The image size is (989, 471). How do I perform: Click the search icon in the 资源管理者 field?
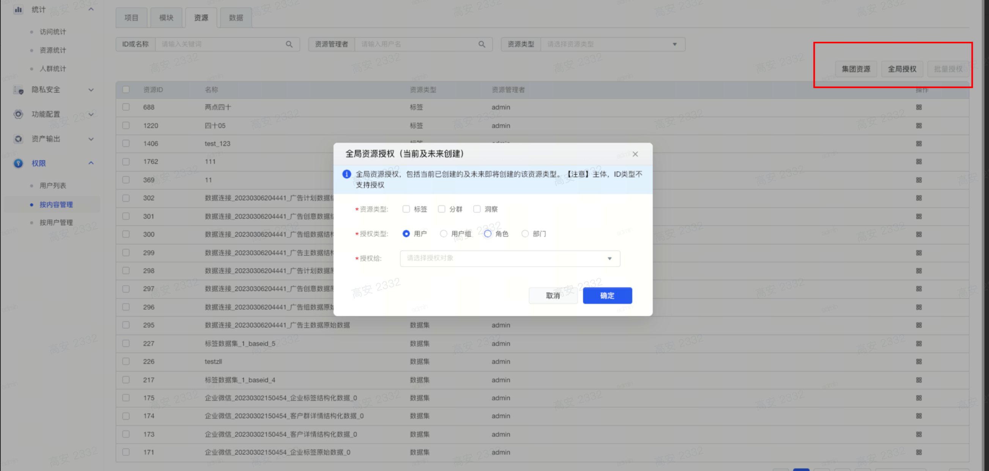click(482, 44)
